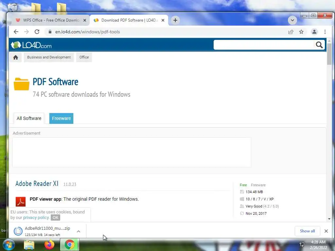Open the Office breadcrumb
Viewport: 335px width, 251px height.
84,57
